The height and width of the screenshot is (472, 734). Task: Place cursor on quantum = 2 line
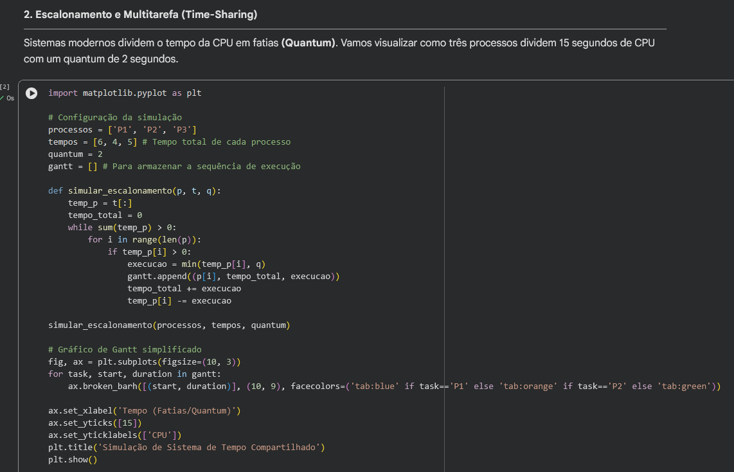(x=75, y=154)
